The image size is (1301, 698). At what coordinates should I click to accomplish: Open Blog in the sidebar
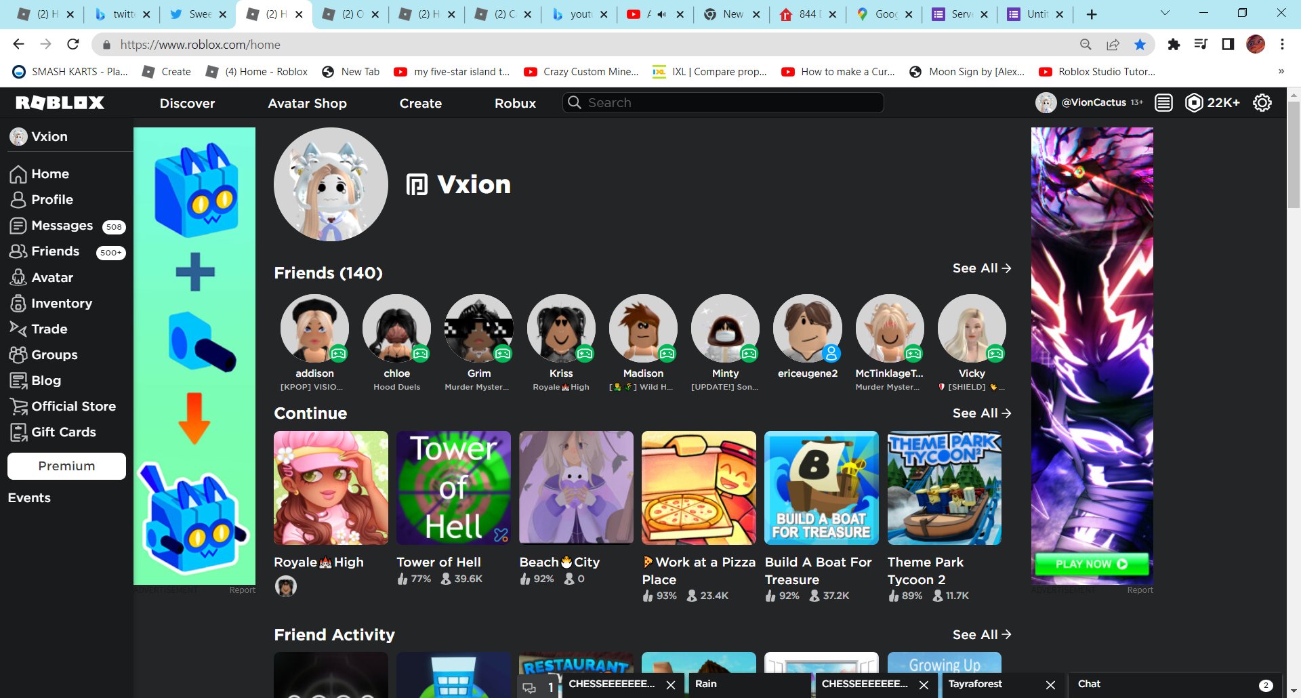coord(35,380)
